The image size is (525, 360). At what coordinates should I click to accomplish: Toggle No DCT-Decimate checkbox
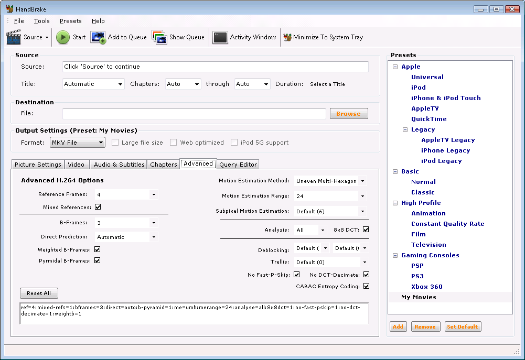tap(366, 275)
